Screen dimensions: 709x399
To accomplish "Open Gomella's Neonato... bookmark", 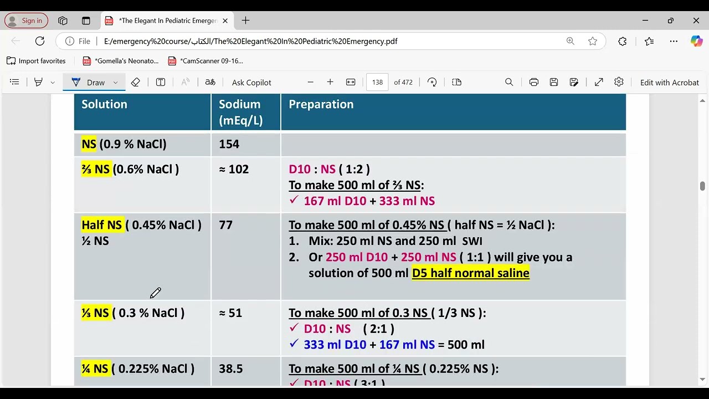I will (x=120, y=61).
